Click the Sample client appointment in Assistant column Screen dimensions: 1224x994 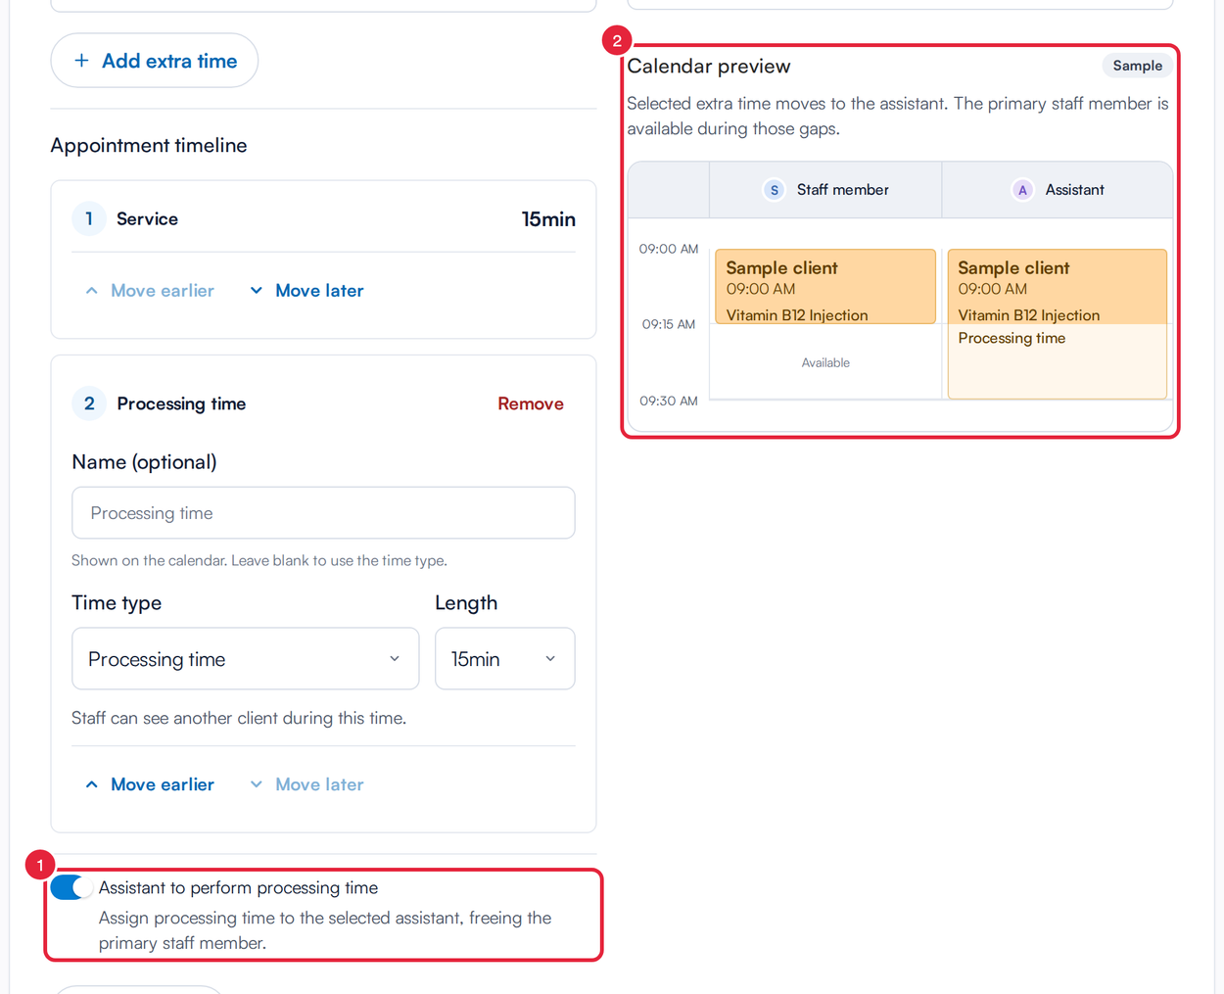click(1058, 286)
